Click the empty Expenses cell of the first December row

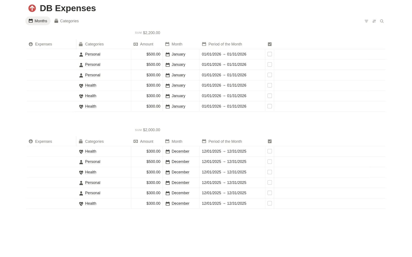(x=51, y=151)
